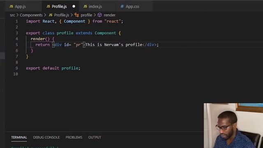
Task: Click the closing </div> tag on line 5
Action: (x=150, y=45)
